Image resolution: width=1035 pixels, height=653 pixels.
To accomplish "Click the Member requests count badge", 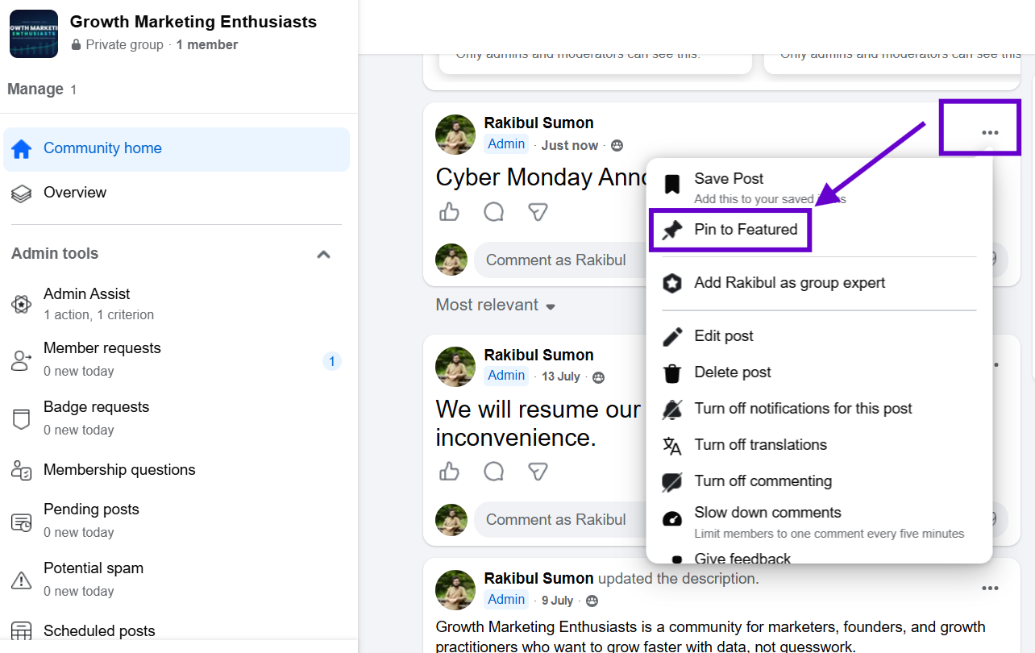I will click(331, 361).
